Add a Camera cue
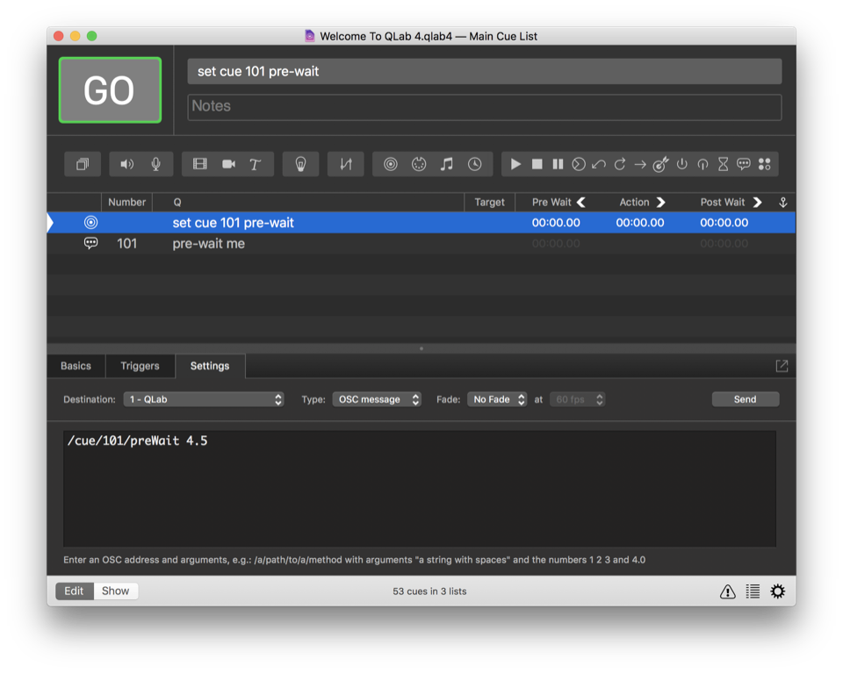Screen dimensions: 843x673 pyautogui.click(x=228, y=164)
